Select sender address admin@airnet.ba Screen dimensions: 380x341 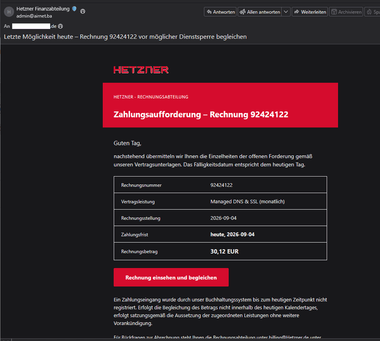(x=34, y=16)
